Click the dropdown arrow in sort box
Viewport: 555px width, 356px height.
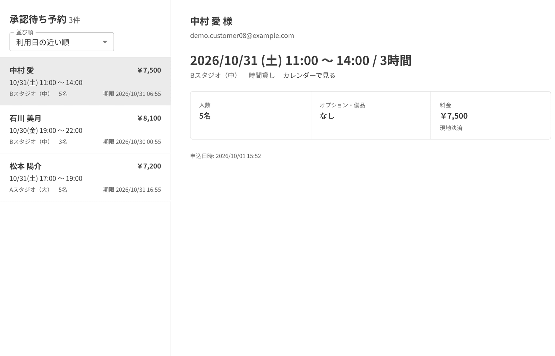(105, 42)
